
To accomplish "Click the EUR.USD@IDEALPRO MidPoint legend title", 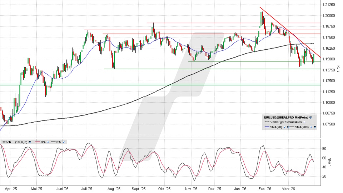I will (285, 117).
